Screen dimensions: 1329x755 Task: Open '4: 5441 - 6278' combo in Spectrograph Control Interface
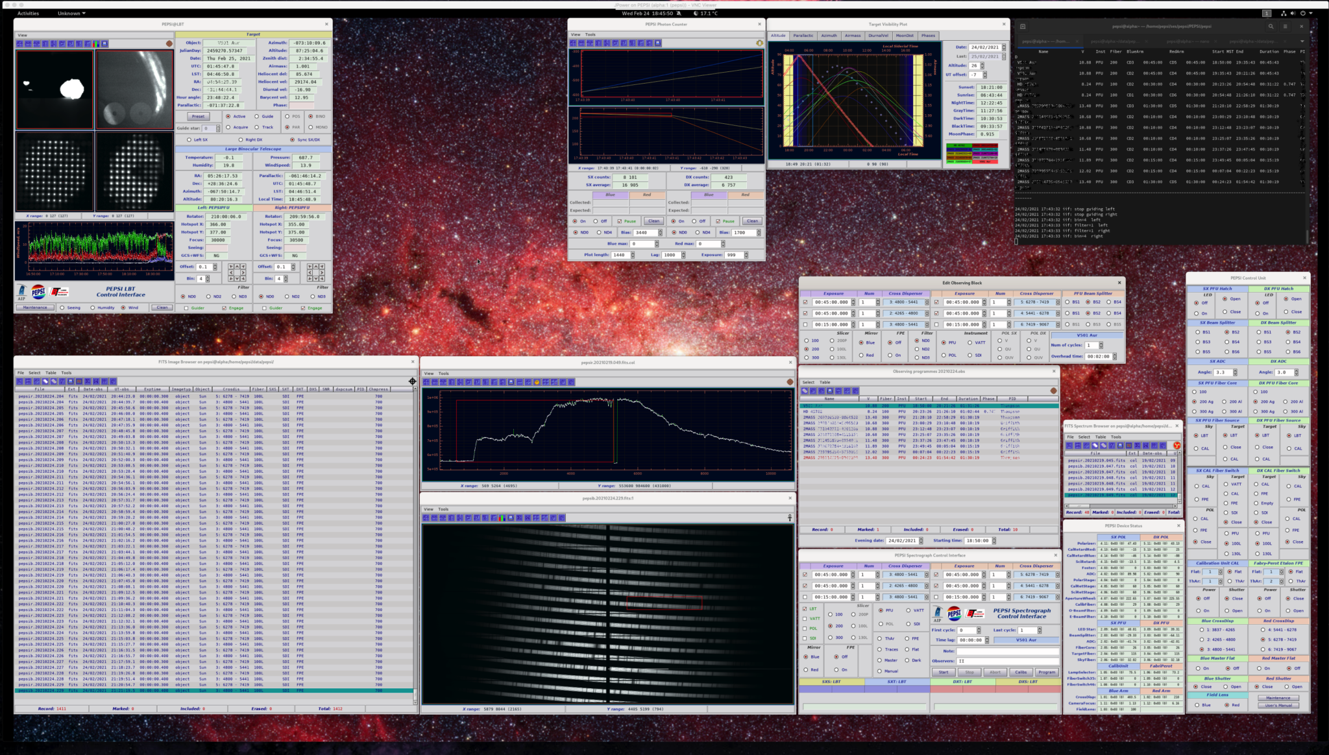click(x=1038, y=586)
